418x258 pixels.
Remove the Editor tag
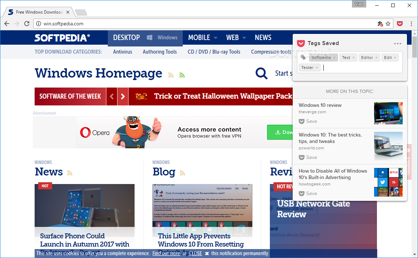[376, 58]
